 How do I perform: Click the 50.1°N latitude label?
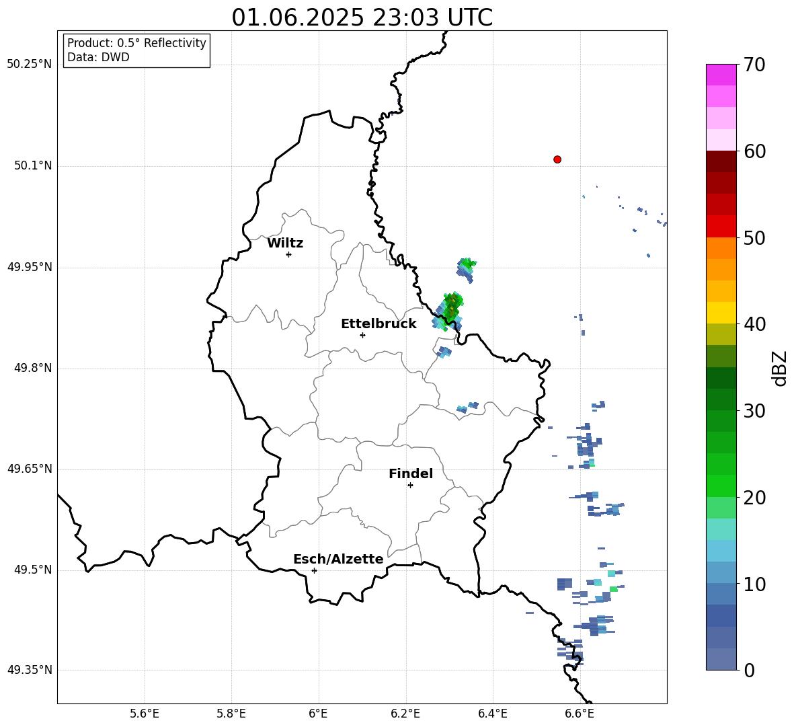(33, 166)
